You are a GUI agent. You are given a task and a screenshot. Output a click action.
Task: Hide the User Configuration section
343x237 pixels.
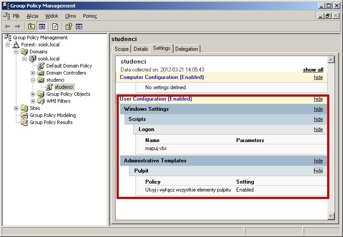(x=318, y=99)
